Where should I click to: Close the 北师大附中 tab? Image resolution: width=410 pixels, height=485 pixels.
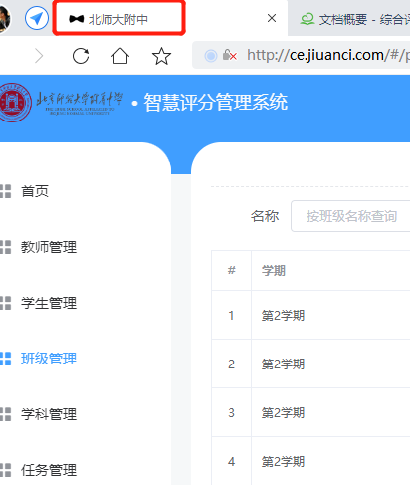coord(272,18)
